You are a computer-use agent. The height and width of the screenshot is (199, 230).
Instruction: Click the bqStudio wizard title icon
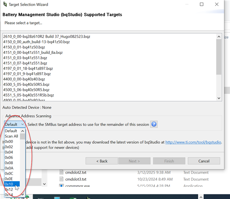[5, 5]
